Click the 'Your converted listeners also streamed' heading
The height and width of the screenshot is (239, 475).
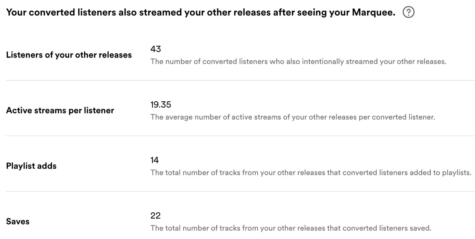coord(201,13)
